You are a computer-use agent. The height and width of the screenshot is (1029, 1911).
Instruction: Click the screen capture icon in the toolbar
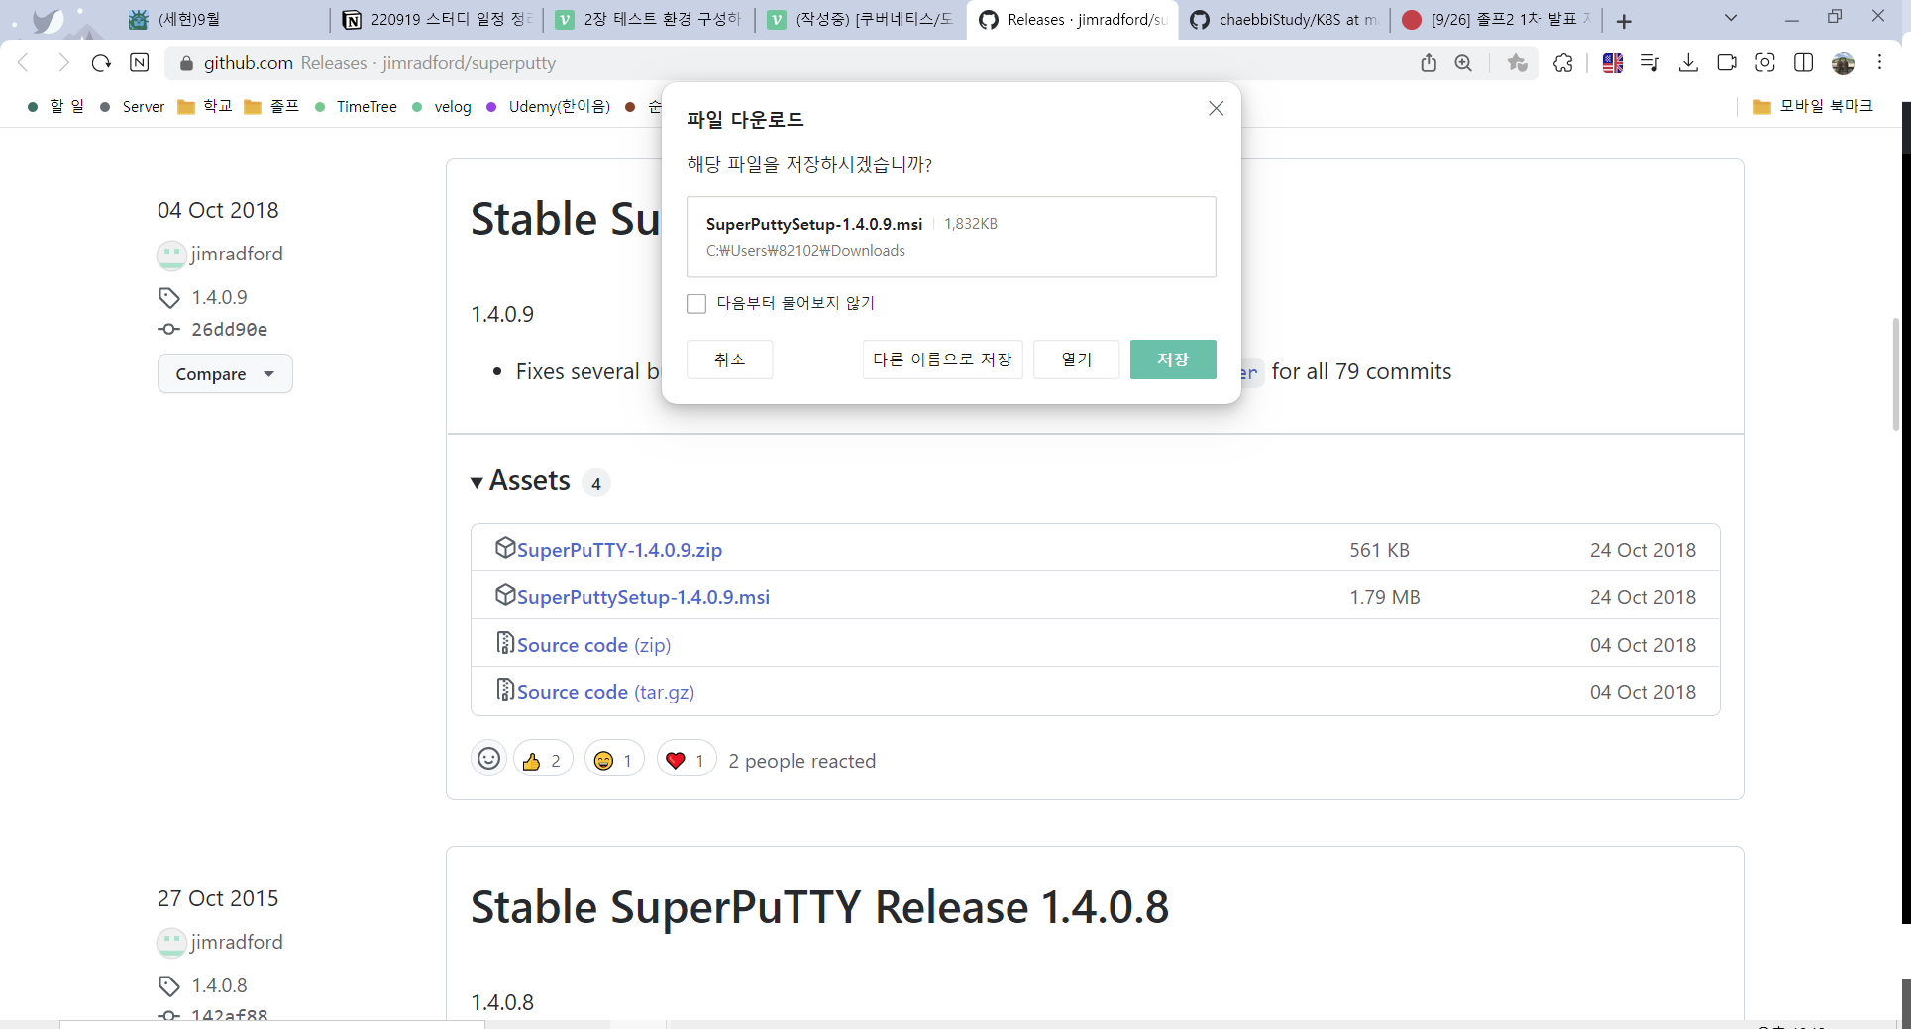[x=1765, y=63]
